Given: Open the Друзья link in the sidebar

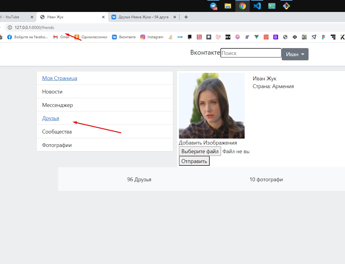Looking at the screenshot, I should click(x=50, y=118).
